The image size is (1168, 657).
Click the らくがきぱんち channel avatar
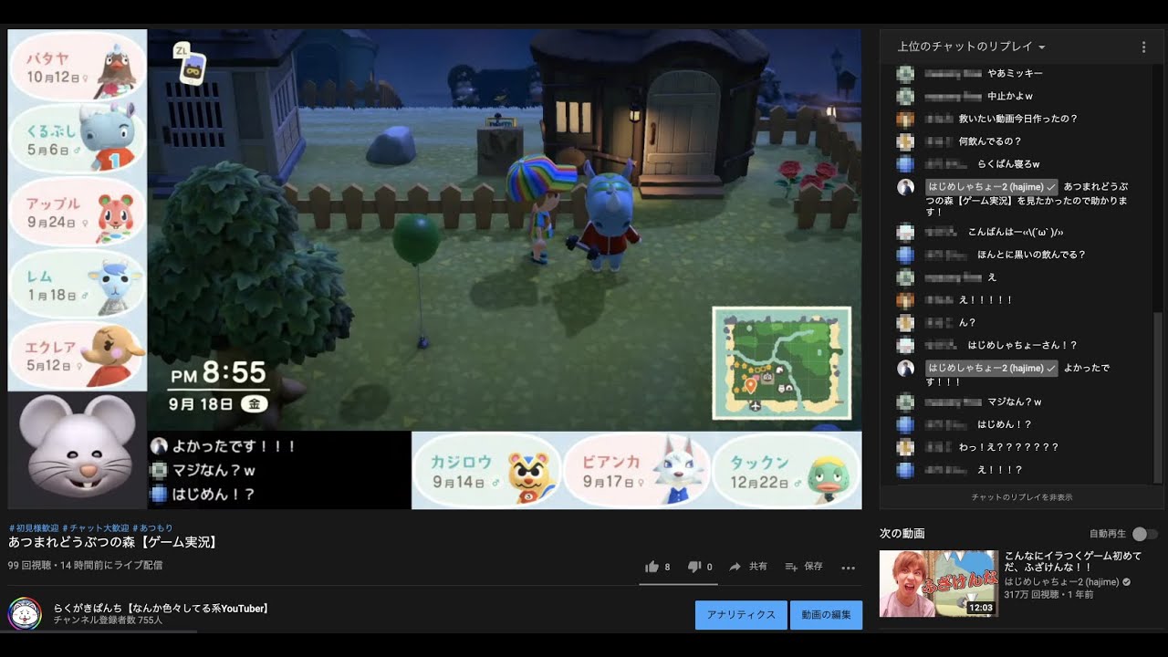click(25, 614)
